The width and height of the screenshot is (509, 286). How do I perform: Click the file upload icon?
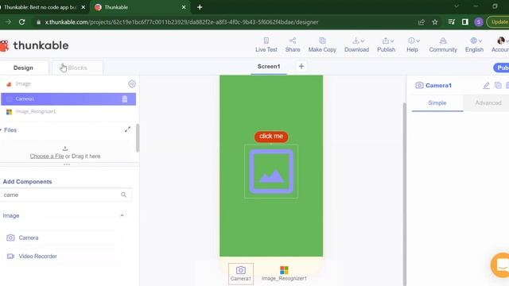pos(65,149)
